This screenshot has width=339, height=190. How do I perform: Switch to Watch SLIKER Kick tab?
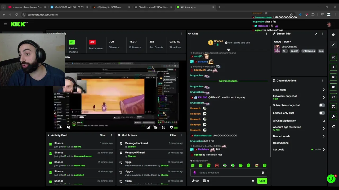point(69,7)
